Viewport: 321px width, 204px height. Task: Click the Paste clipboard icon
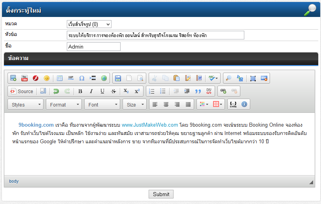(x=176, y=78)
